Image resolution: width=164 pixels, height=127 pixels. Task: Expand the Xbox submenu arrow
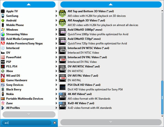click(x=56, y=71)
